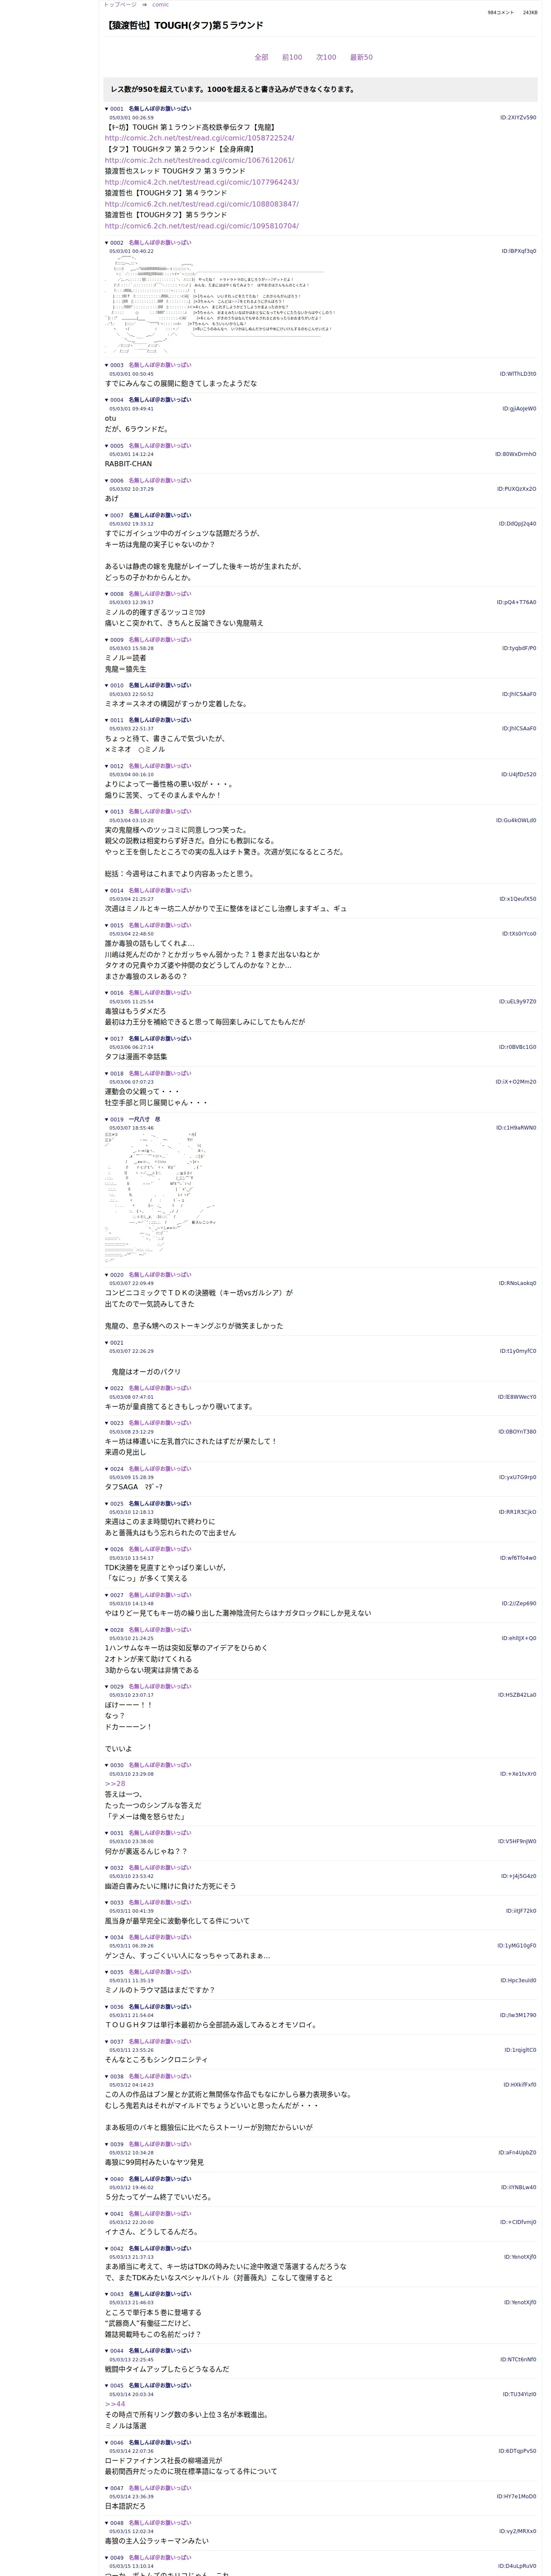Click ID:t1y0myfC0 on post 0021
This screenshot has width=551, height=2576.
[518, 1351]
